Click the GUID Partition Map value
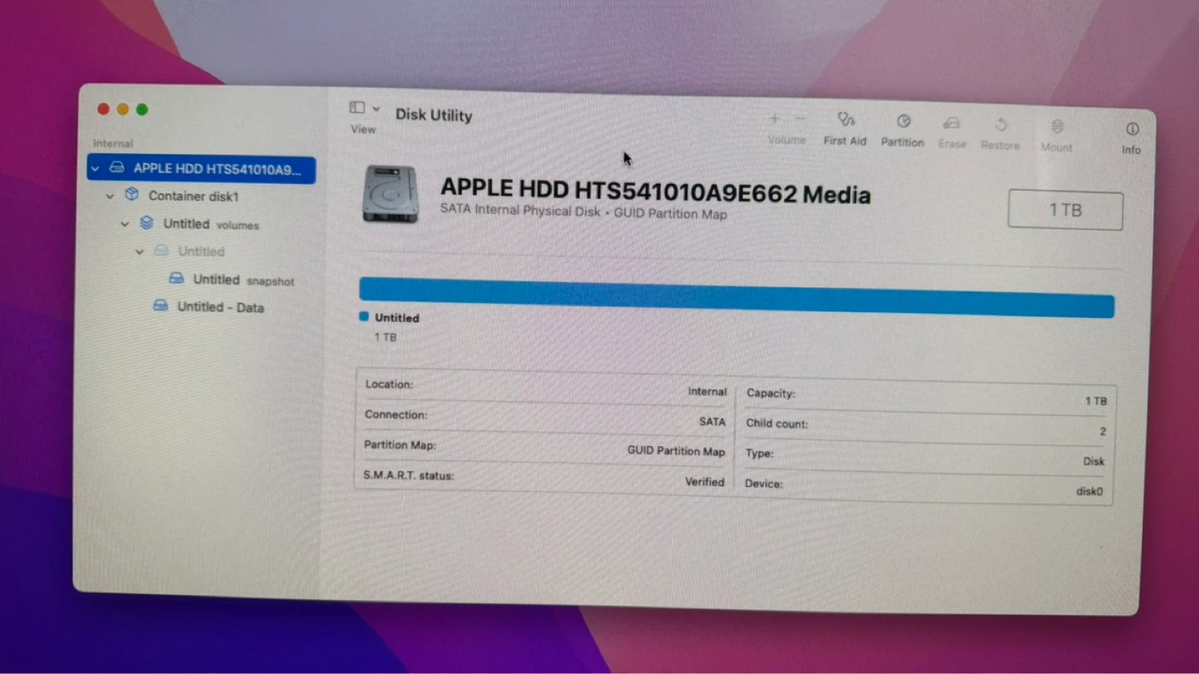This screenshot has height=674, width=1199. pos(676,451)
